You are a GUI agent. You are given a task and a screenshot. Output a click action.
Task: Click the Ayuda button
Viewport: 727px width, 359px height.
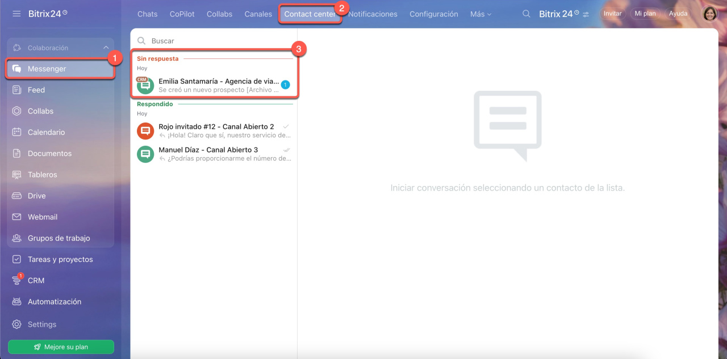[678, 14]
